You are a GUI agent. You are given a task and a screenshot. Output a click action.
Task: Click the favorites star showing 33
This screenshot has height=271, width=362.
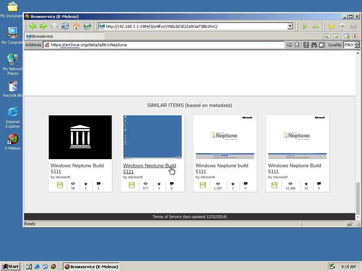click(306, 184)
